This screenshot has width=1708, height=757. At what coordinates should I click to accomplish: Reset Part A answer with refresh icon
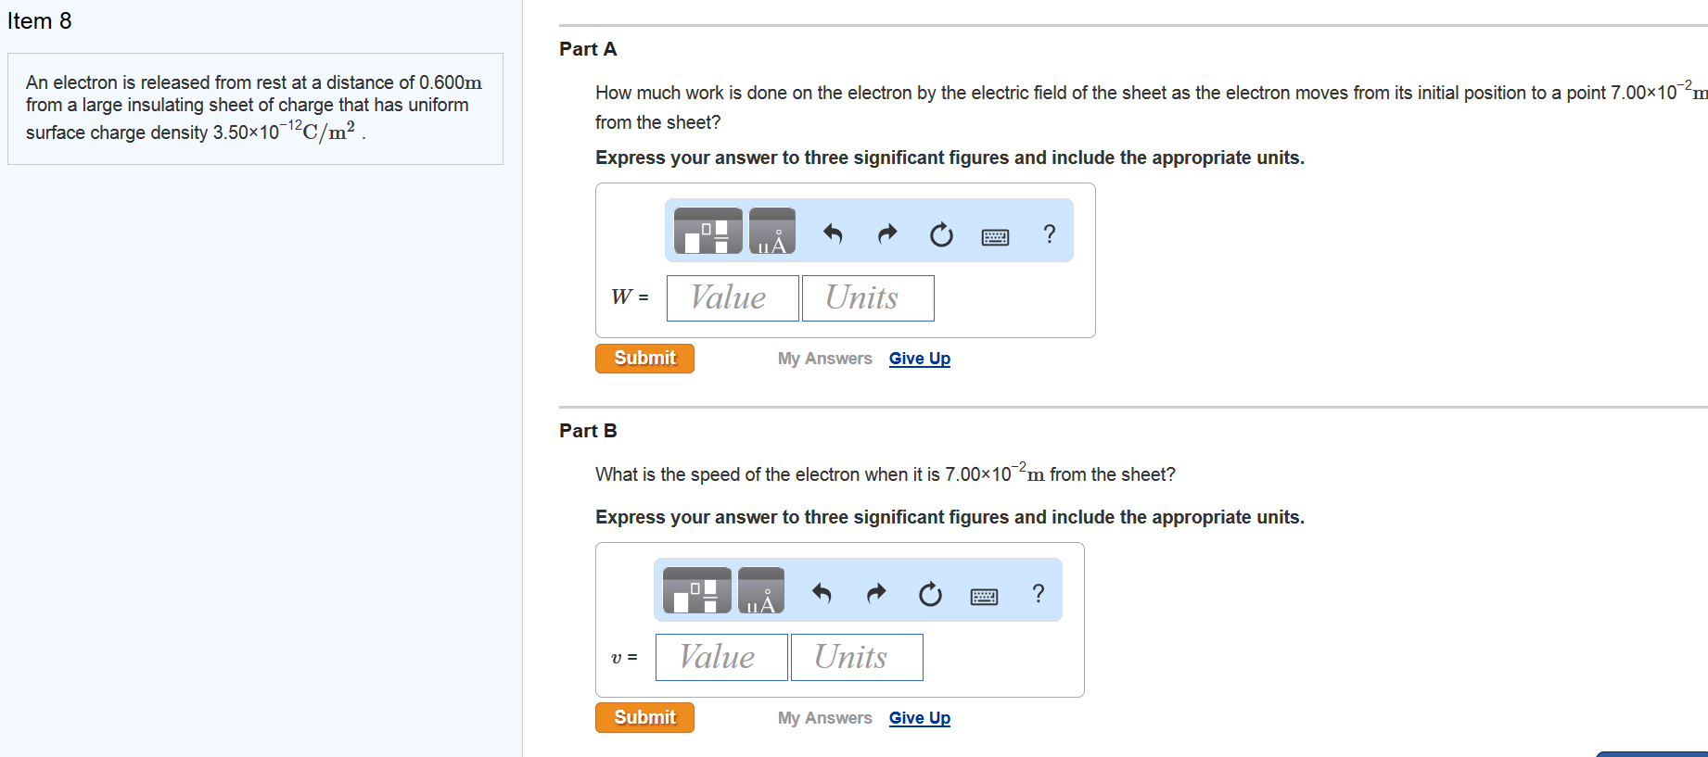(941, 234)
